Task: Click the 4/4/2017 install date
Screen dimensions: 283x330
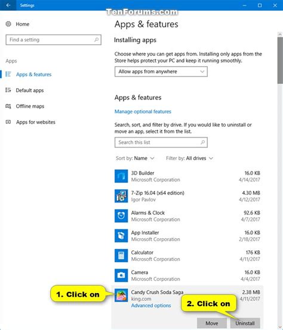Action: (x=250, y=279)
